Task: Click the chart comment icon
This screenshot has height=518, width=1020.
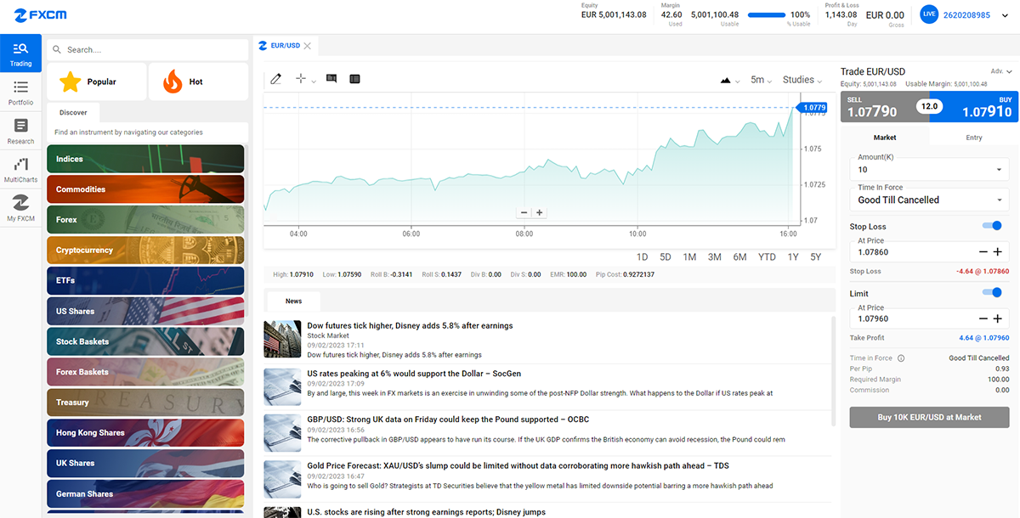Action: click(x=331, y=79)
